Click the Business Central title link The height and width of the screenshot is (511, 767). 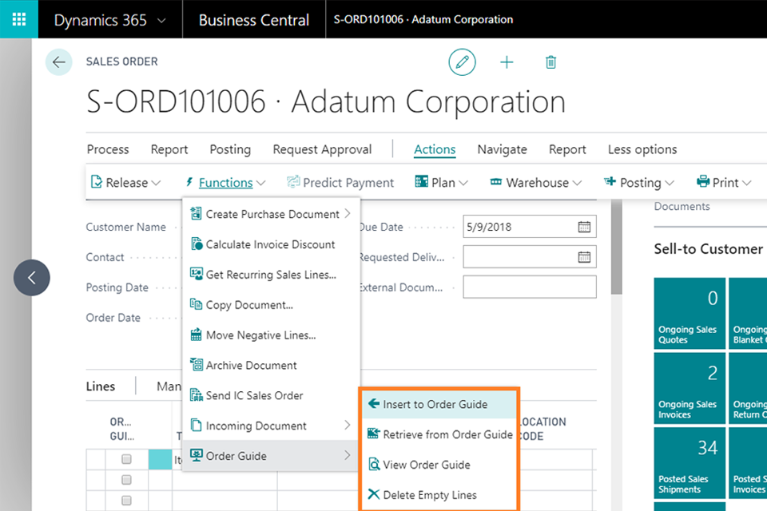point(254,20)
